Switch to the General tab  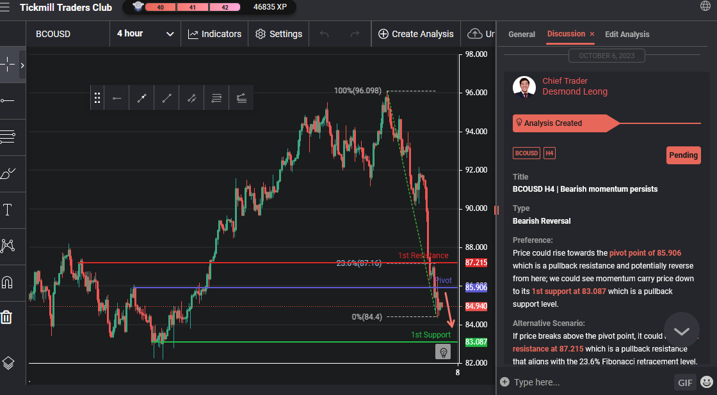tap(521, 35)
